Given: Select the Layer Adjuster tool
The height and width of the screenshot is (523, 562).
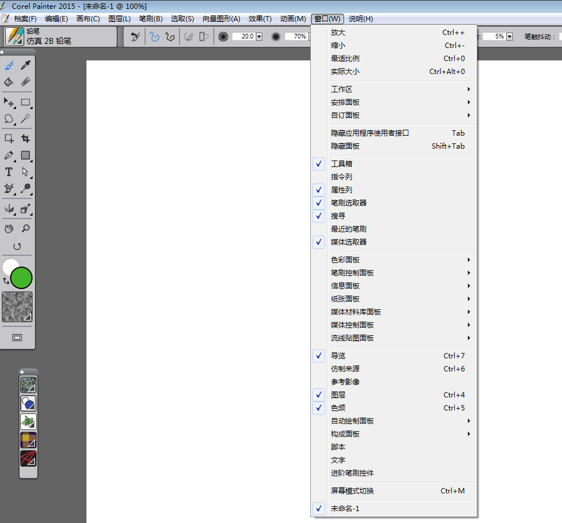Looking at the screenshot, I should [9, 102].
